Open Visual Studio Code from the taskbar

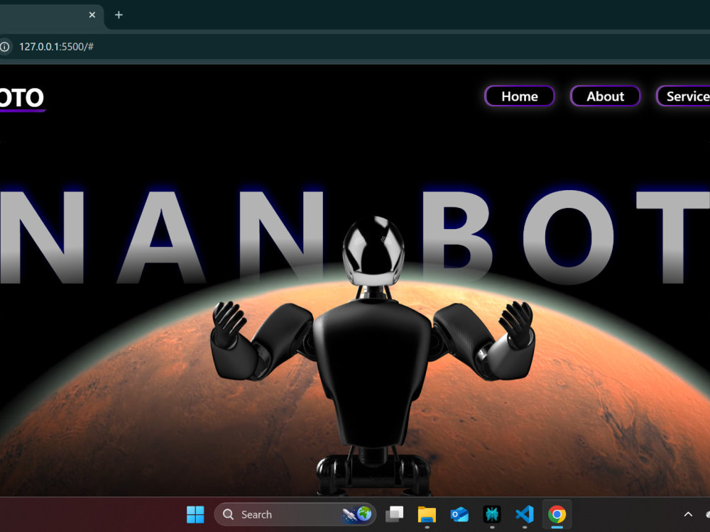[x=525, y=514]
